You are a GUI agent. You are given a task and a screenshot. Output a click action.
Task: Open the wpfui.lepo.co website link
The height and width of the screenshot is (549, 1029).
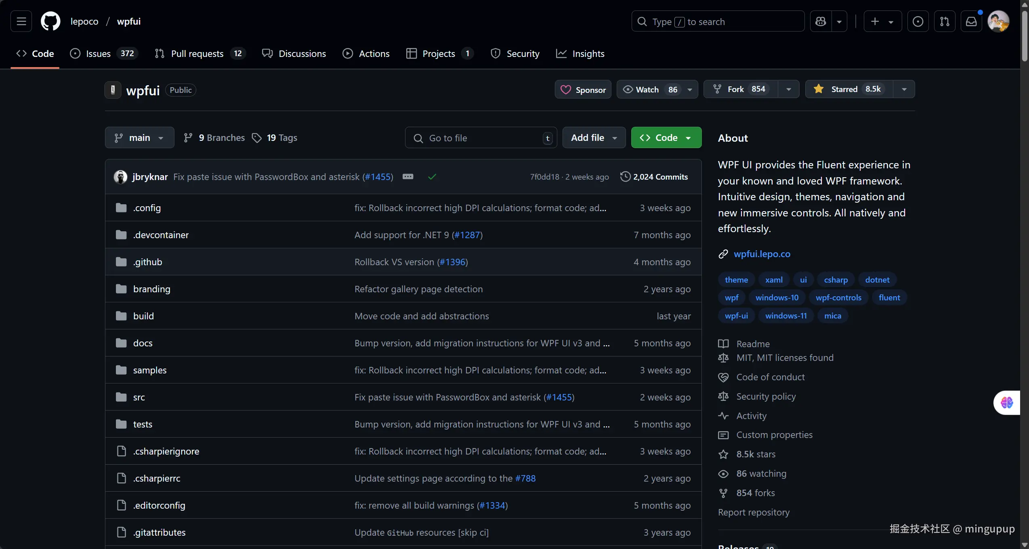[762, 254]
